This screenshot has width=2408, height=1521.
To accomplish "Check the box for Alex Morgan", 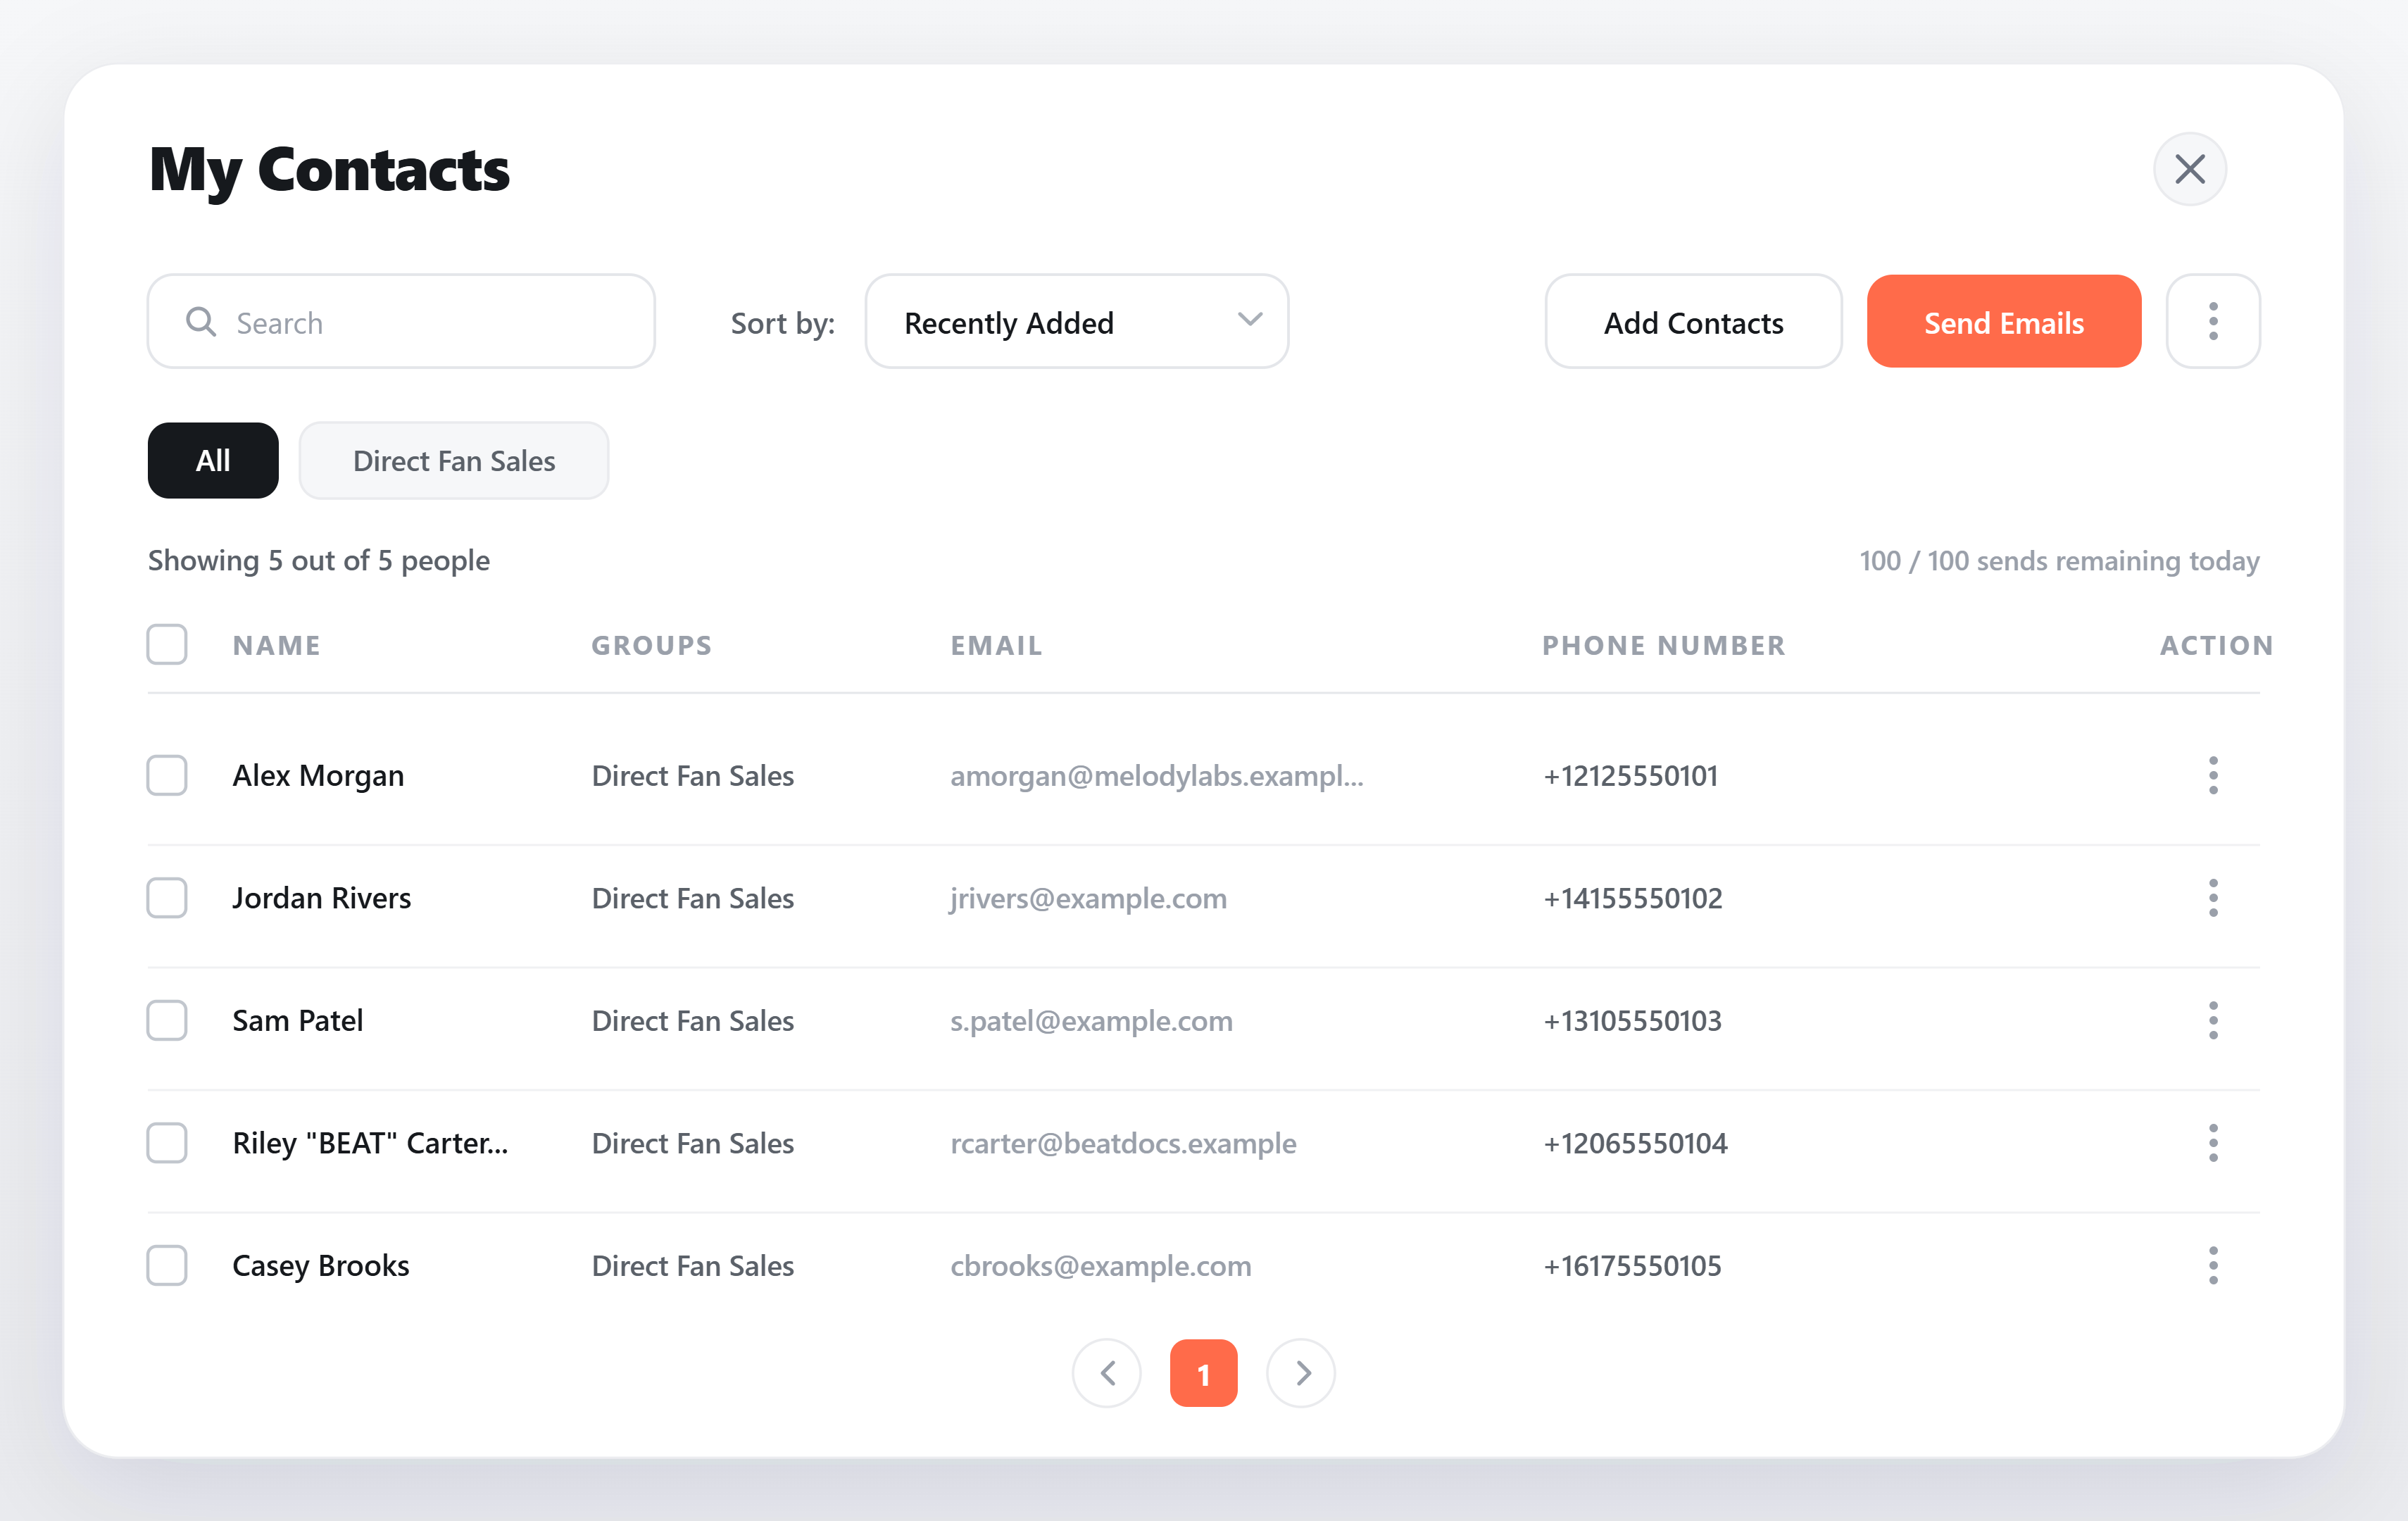I will 167,775.
